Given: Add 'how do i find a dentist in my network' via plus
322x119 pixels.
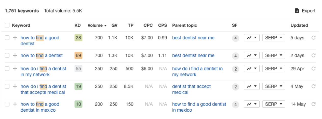Looking at the screenshot, I should 15,69.
